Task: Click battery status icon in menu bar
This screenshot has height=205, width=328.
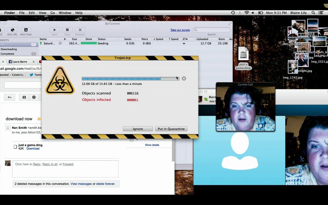Action: (x=261, y=13)
